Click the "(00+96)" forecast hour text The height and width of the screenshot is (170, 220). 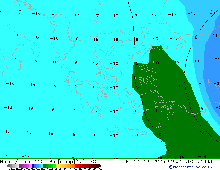pos(206,162)
